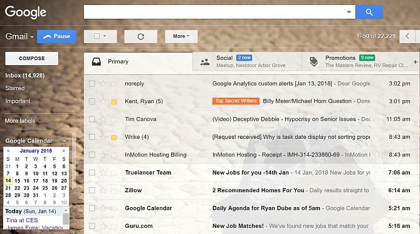Toggle importance marker on Kent, Ryan email
This screenshot has height=234, width=420.
(x=114, y=102)
